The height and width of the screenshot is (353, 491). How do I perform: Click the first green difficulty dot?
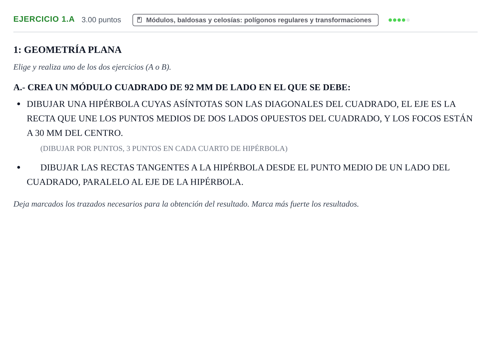[390, 20]
